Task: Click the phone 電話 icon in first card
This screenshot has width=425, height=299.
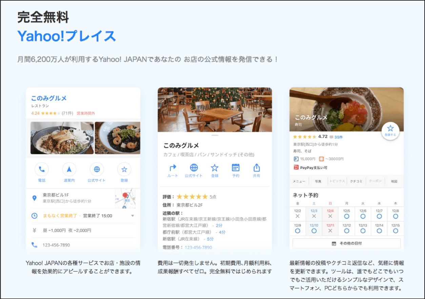Action: click(x=42, y=169)
